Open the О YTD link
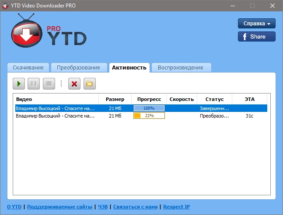The image size is (283, 215). (14, 207)
